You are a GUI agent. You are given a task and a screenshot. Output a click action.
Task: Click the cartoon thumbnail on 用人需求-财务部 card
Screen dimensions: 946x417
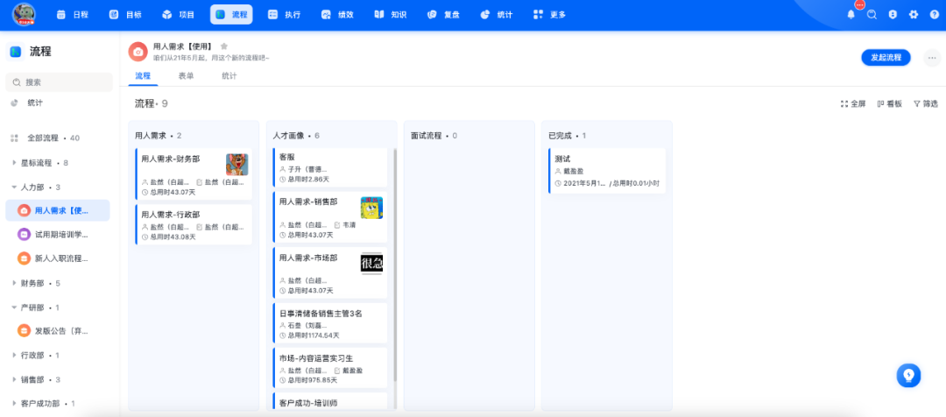click(237, 164)
